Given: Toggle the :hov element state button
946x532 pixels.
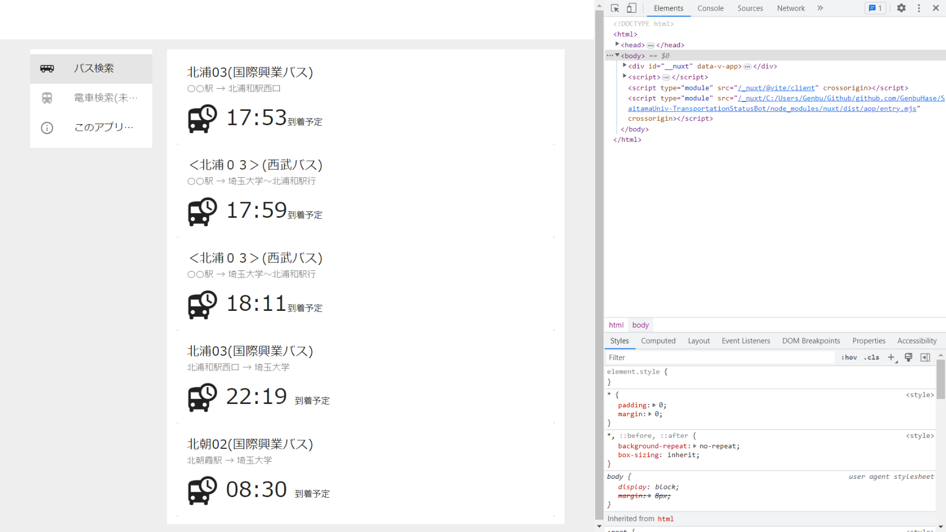Looking at the screenshot, I should click(848, 357).
